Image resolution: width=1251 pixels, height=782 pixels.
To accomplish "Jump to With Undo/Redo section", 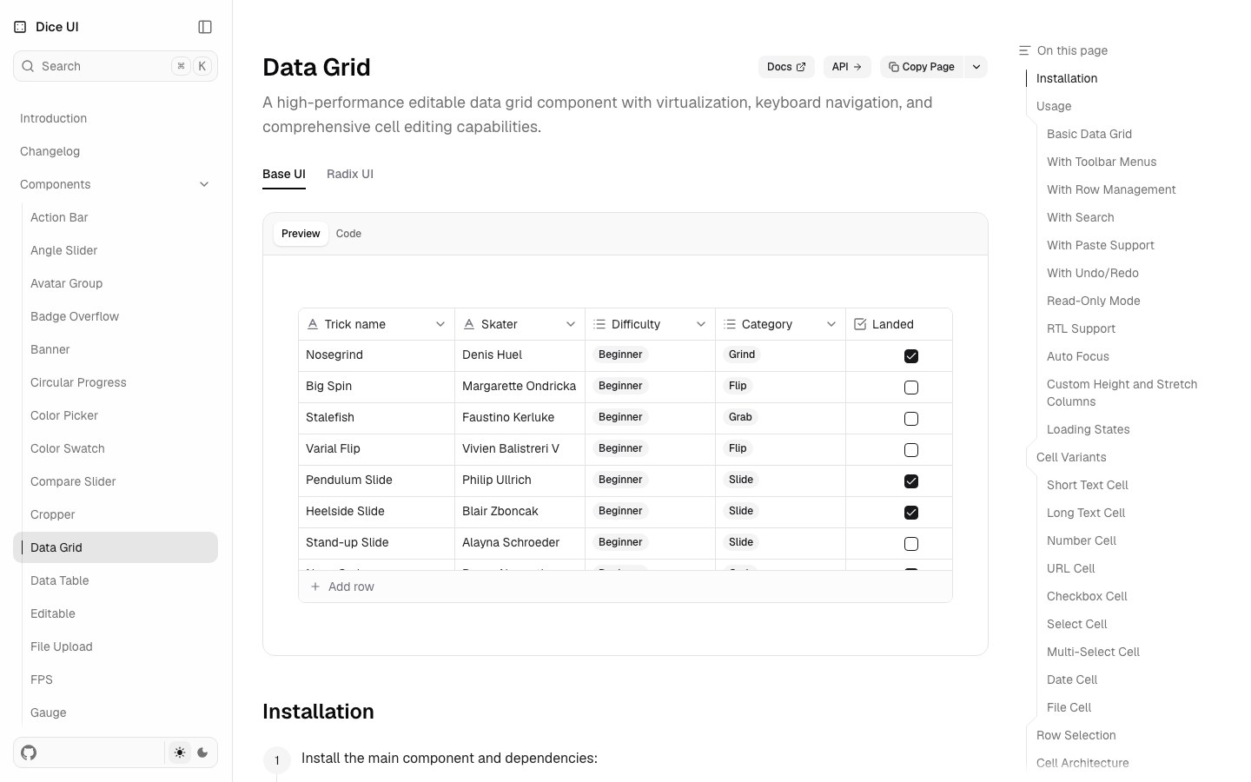I will (1093, 273).
